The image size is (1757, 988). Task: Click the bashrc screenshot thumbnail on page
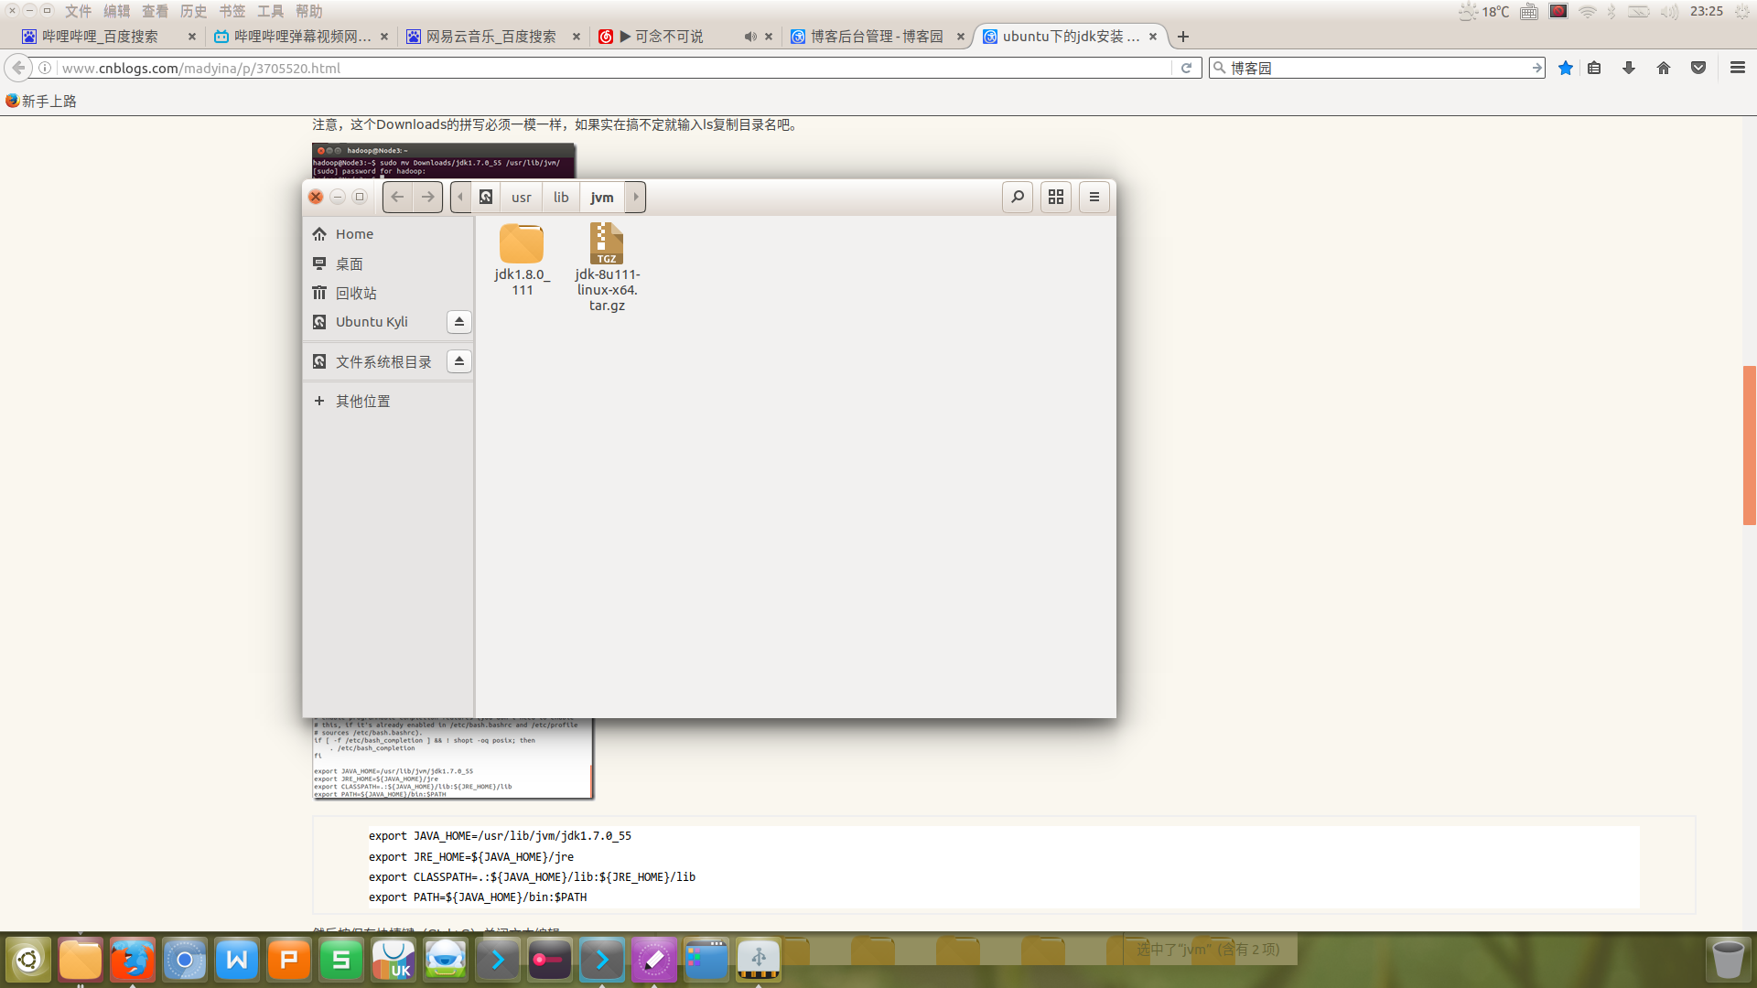(453, 758)
